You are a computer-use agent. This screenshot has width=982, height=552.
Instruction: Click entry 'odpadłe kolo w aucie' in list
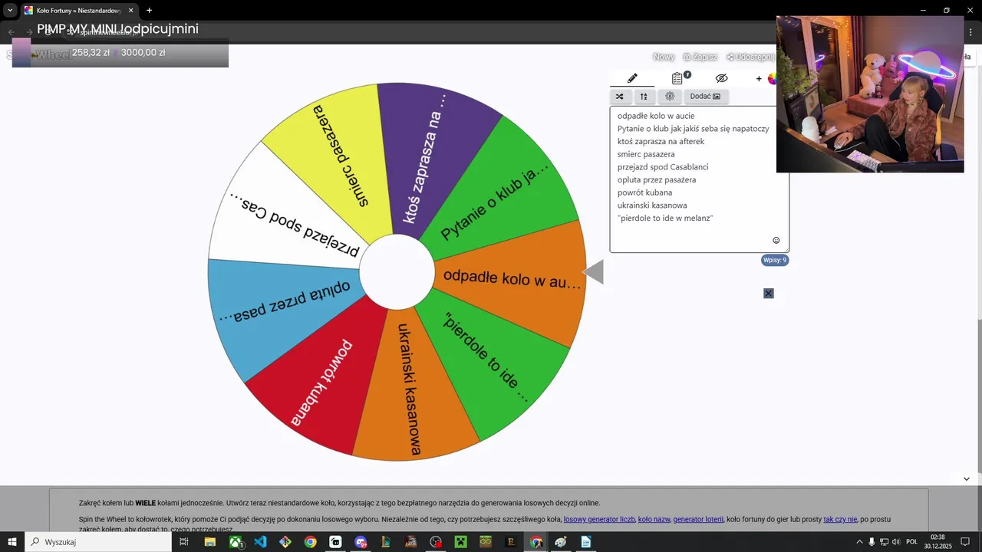pos(656,116)
